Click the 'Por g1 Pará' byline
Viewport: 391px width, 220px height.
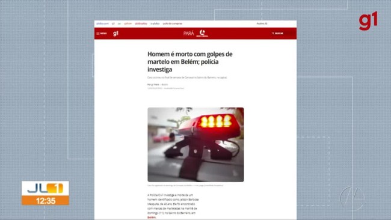point(153,85)
